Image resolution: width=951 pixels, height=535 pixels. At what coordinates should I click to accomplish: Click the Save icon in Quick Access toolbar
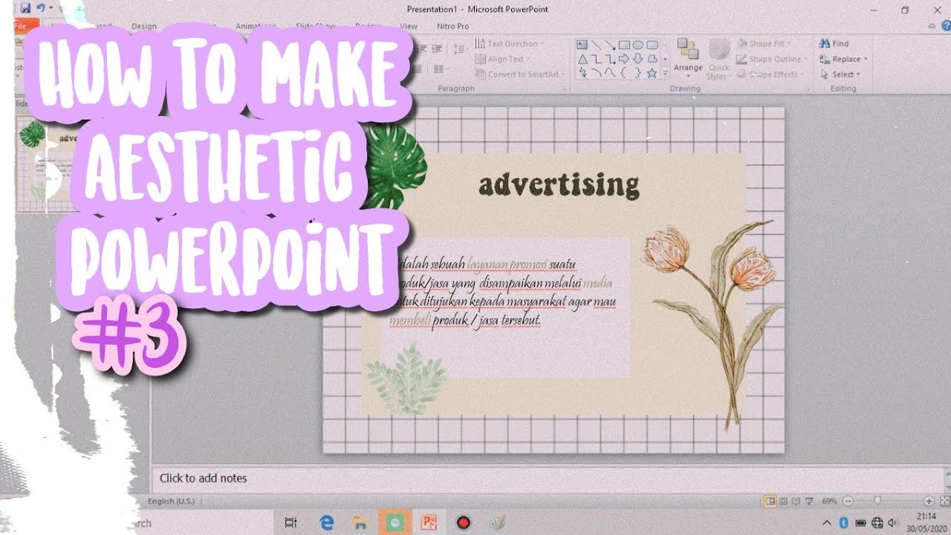25,8
